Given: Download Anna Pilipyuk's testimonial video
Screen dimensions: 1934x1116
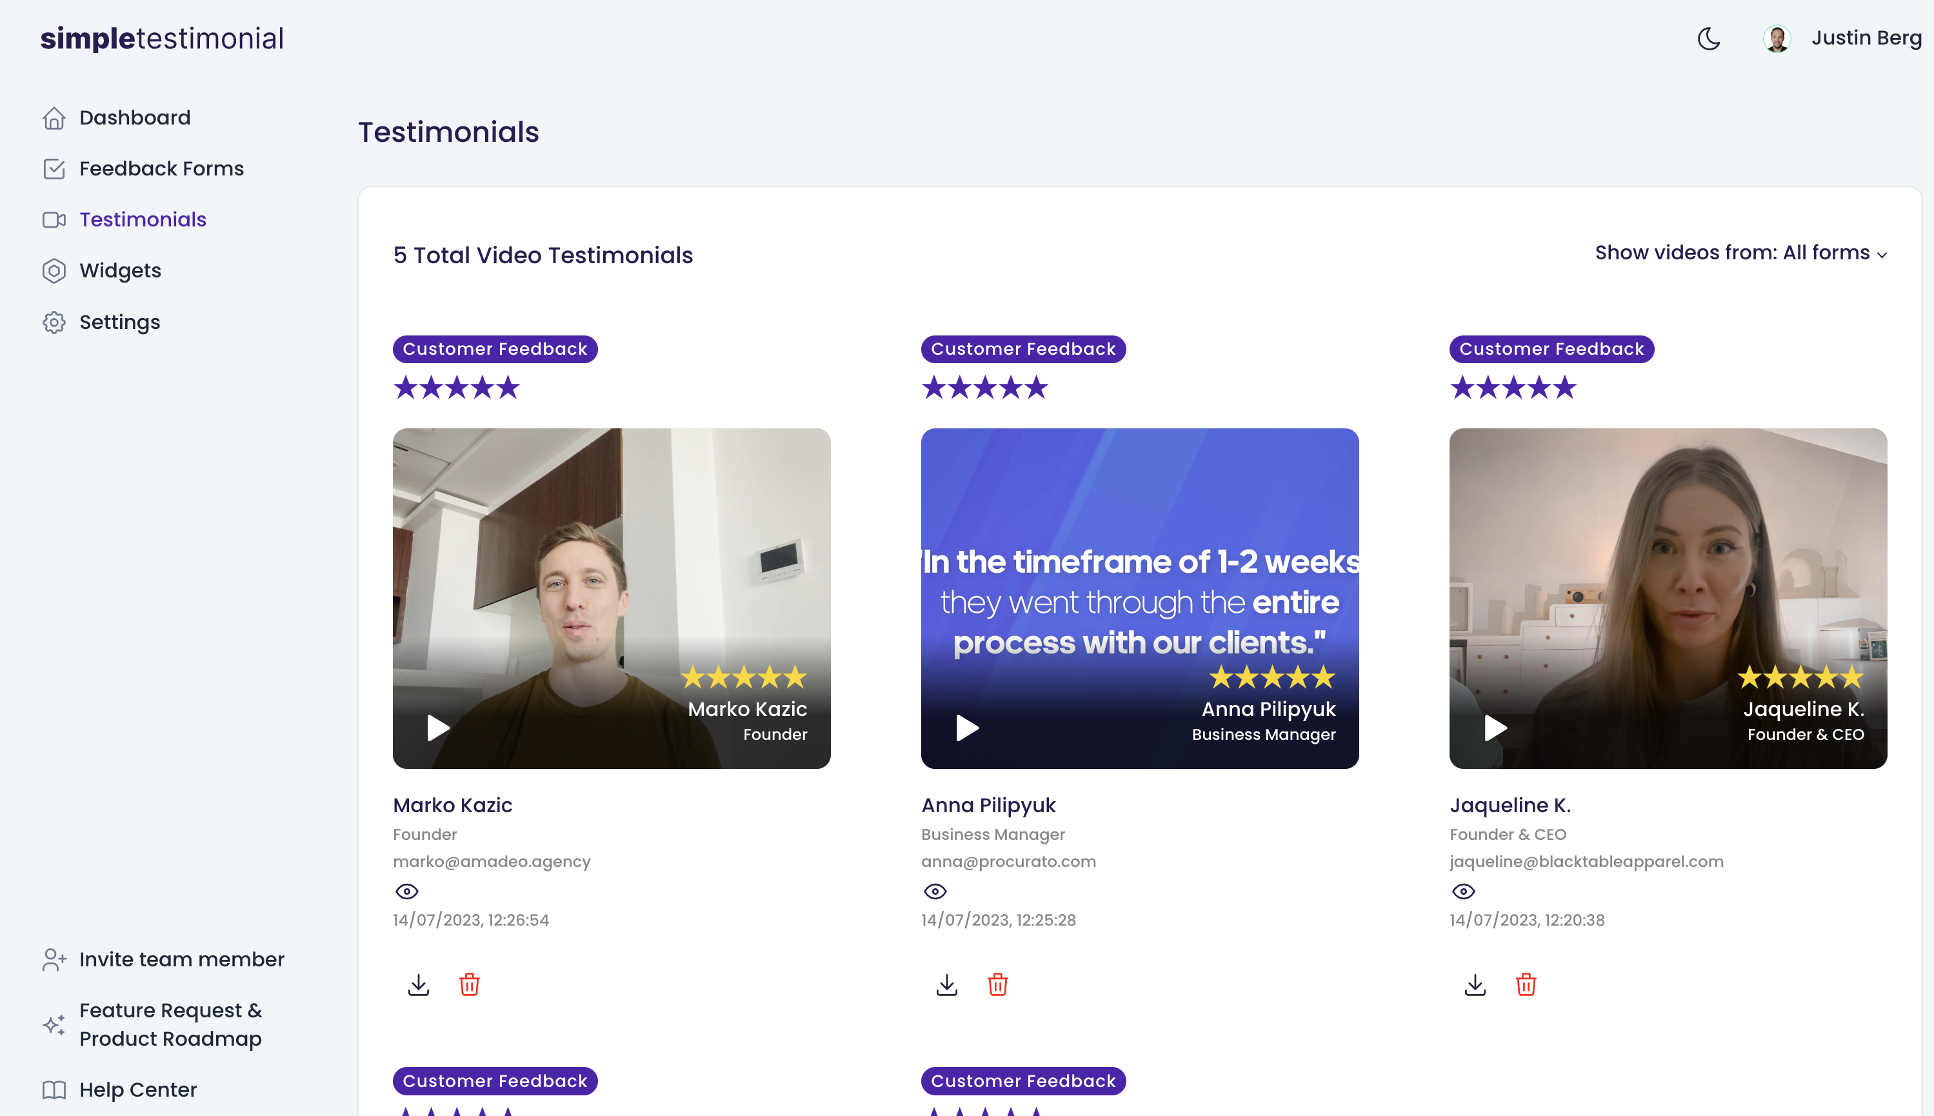Looking at the screenshot, I should tap(947, 985).
